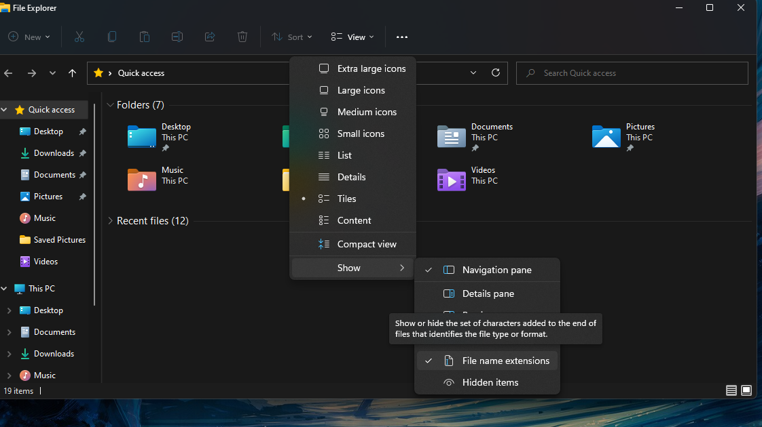Toggle the Navigation pane option
This screenshot has height=427, width=762.
(487, 270)
